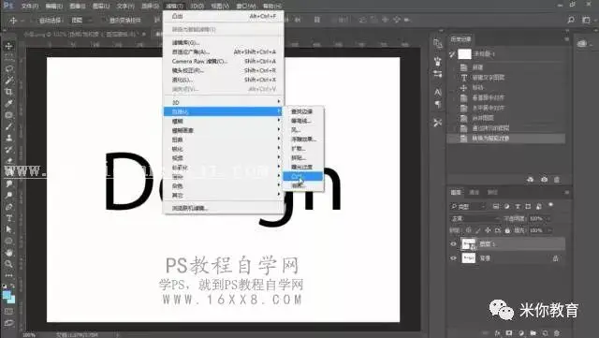The width and height of the screenshot is (599, 338).
Task: Select the Lasso tool
Action: (8, 69)
